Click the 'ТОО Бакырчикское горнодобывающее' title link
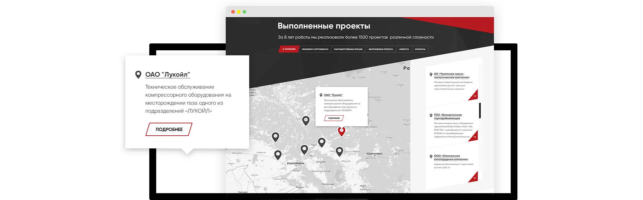Viewport: 643px width, 200px height. point(448,116)
